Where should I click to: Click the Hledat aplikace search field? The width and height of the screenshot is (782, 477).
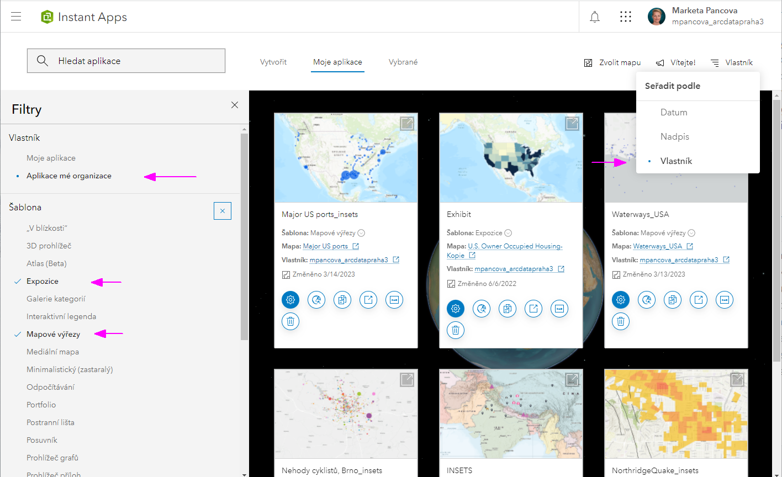coord(126,61)
